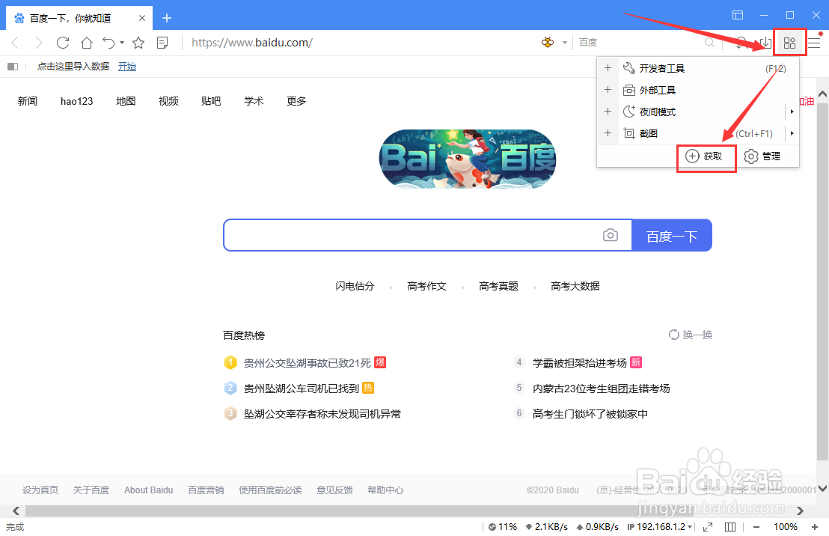
Task: Reload the page with refresh icon
Action: [63, 43]
